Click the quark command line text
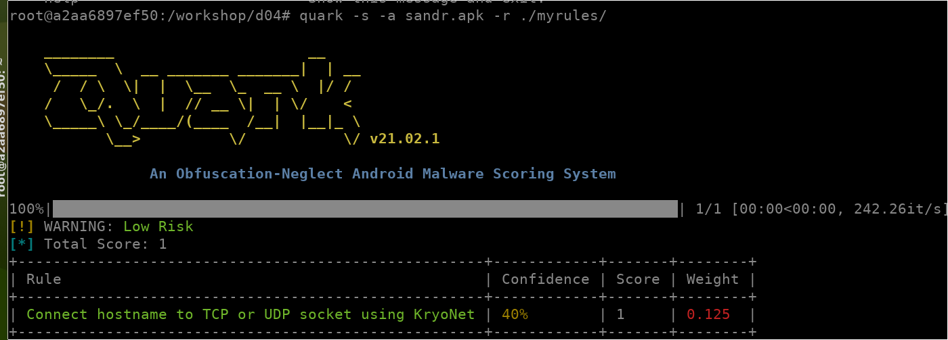The image size is (948, 340). coord(452,16)
